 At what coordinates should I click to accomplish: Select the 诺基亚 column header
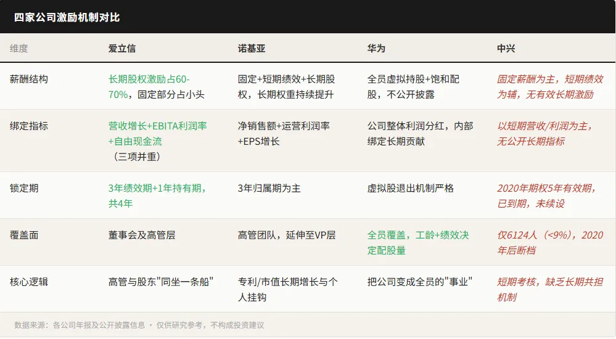tap(252, 48)
